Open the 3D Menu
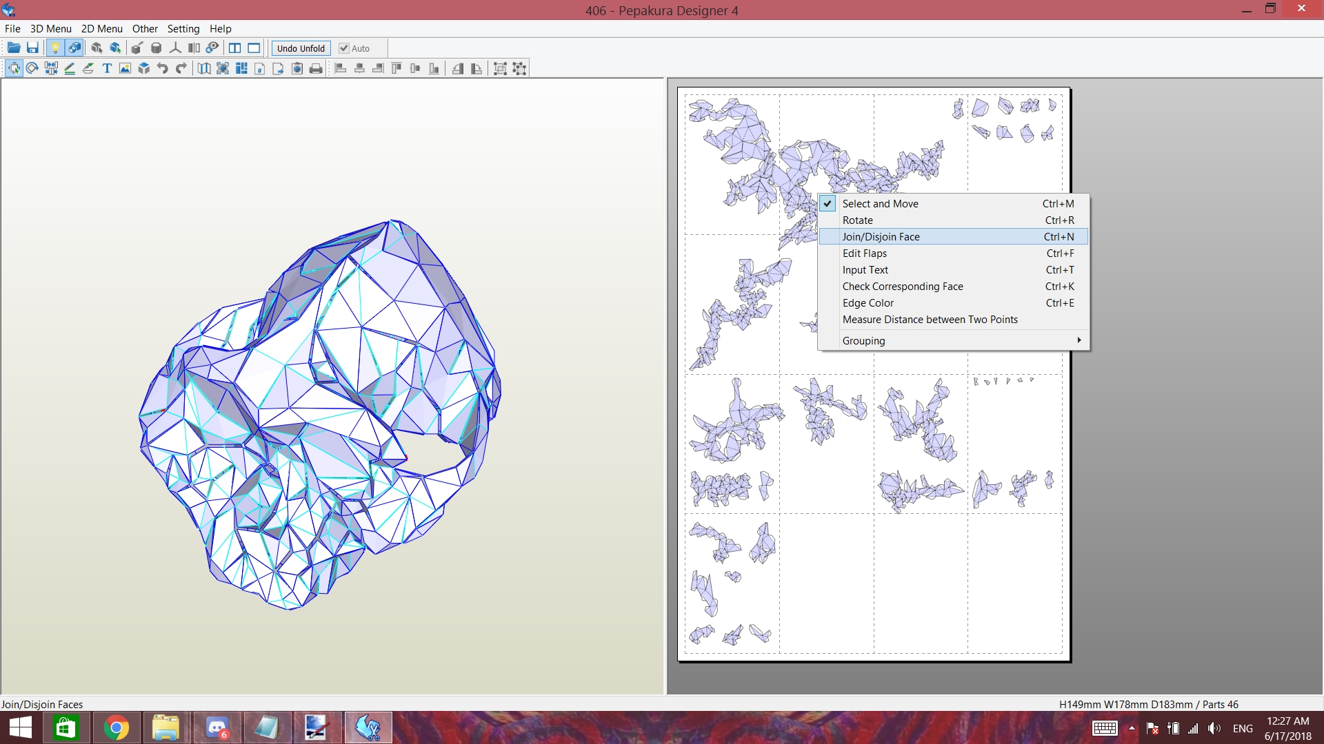 50,28
